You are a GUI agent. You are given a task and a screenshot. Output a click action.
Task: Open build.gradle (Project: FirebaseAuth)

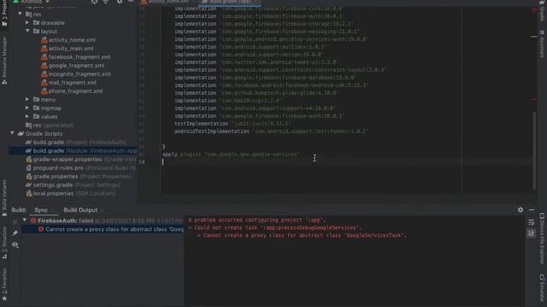[x=79, y=142]
